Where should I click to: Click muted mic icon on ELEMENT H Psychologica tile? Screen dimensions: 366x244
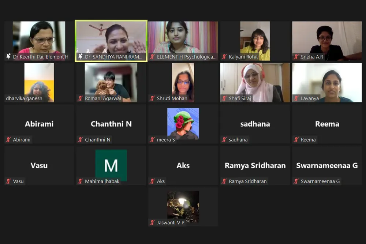click(x=152, y=57)
